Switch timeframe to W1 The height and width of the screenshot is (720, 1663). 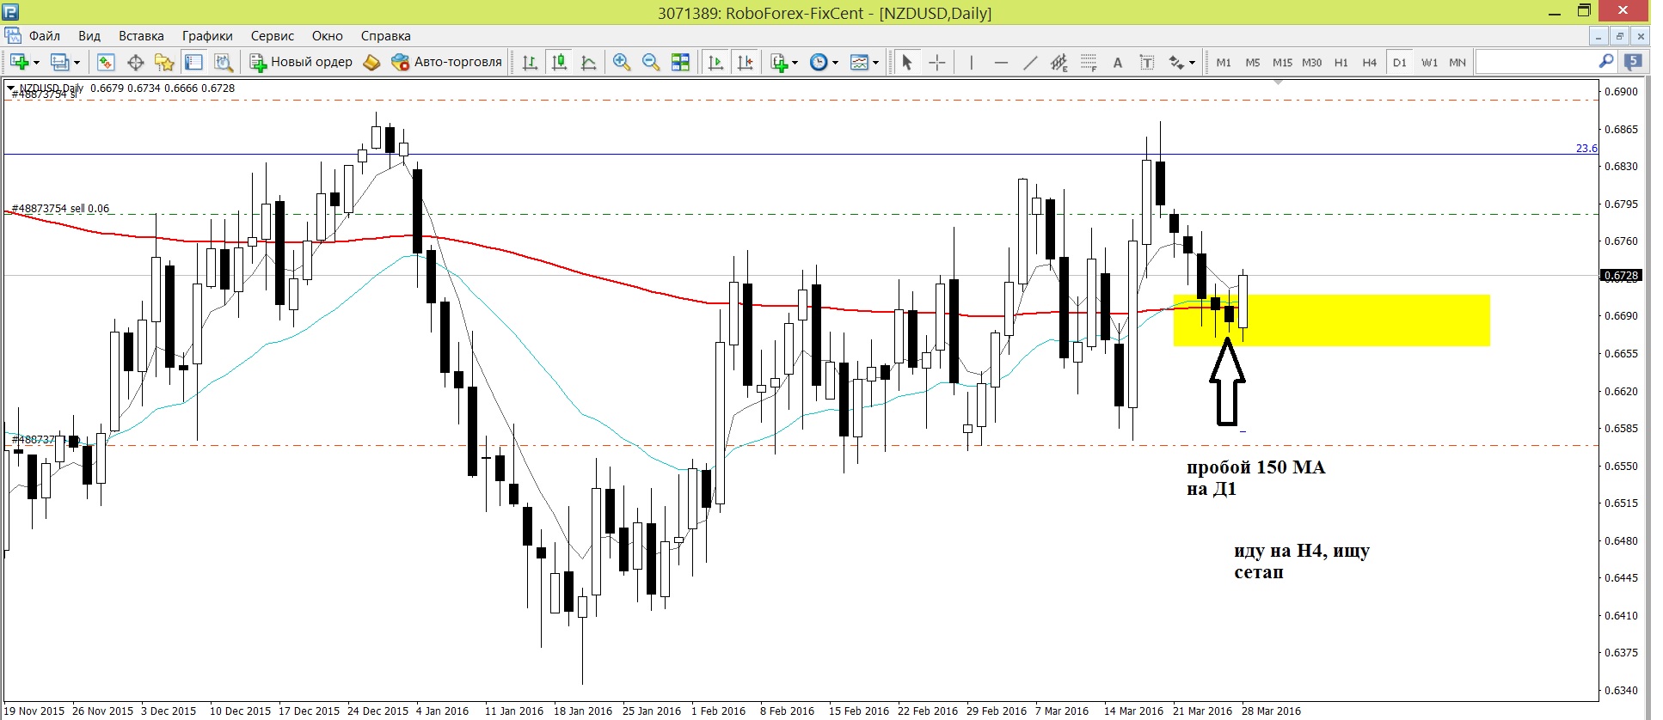(x=1429, y=62)
